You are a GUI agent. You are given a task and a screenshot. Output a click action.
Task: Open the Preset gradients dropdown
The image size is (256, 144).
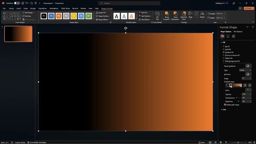pyautogui.click(x=248, y=66)
